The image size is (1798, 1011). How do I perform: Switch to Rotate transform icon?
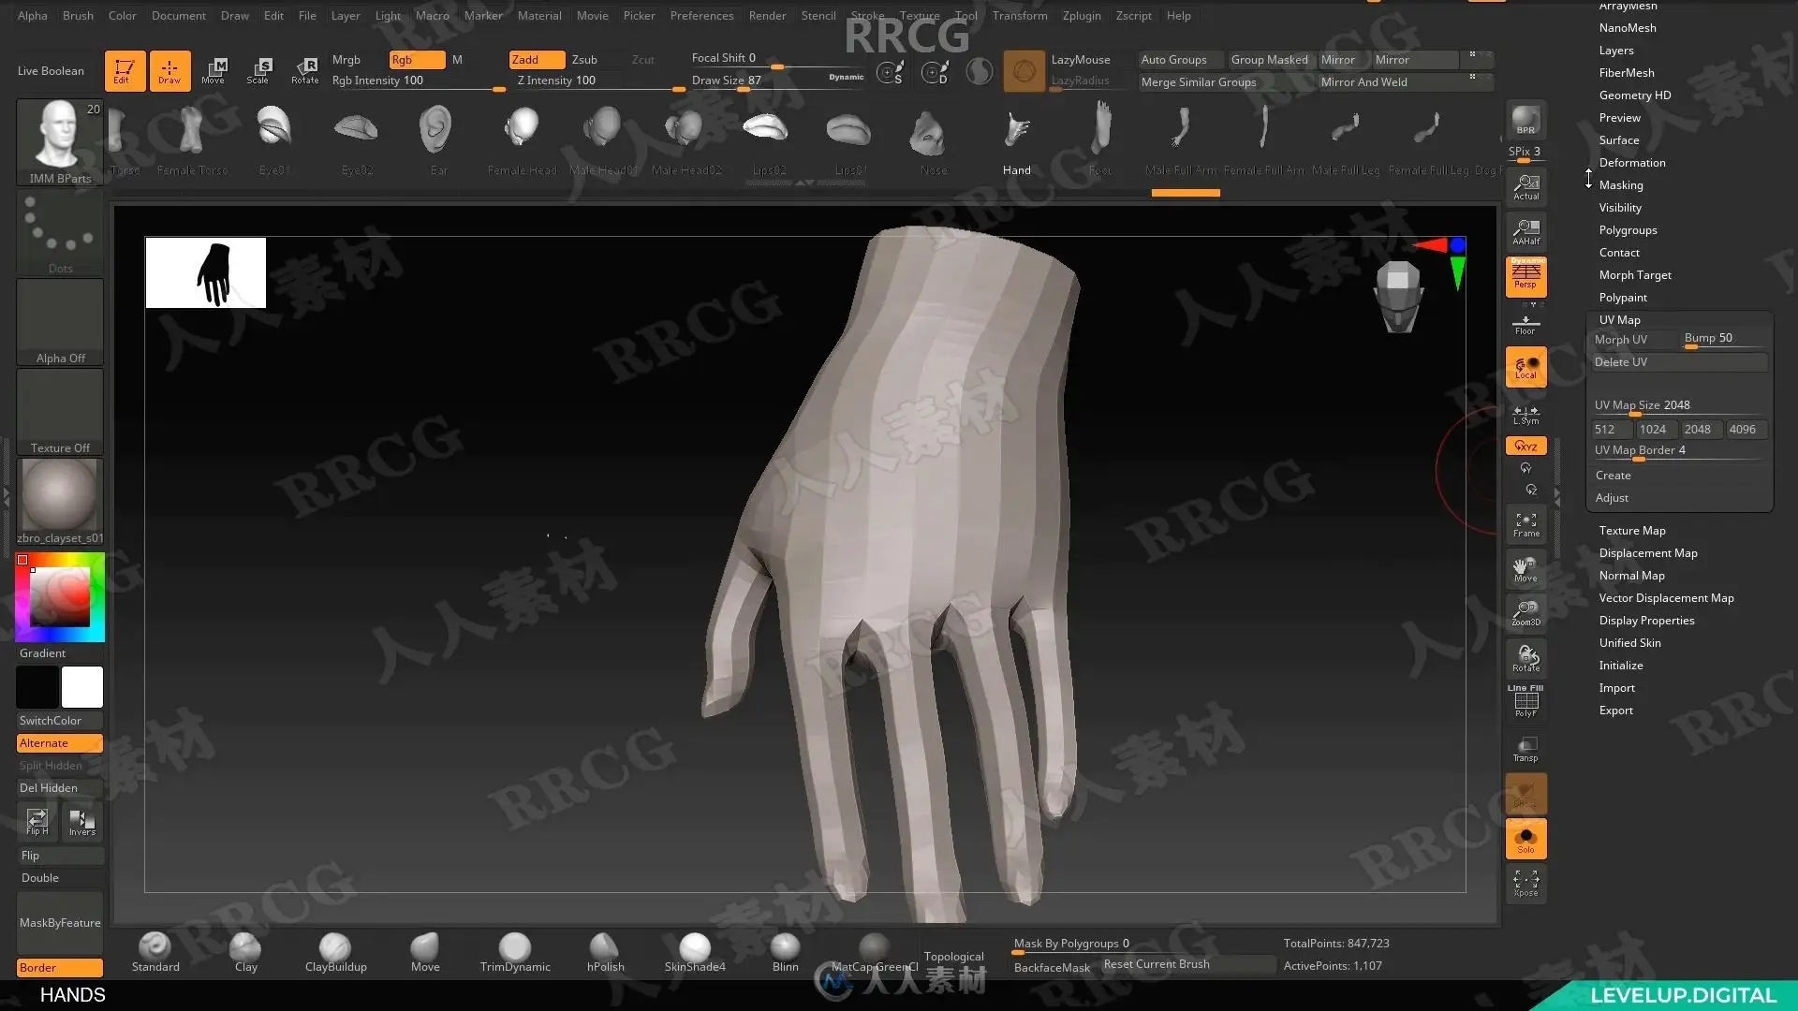point(304,70)
